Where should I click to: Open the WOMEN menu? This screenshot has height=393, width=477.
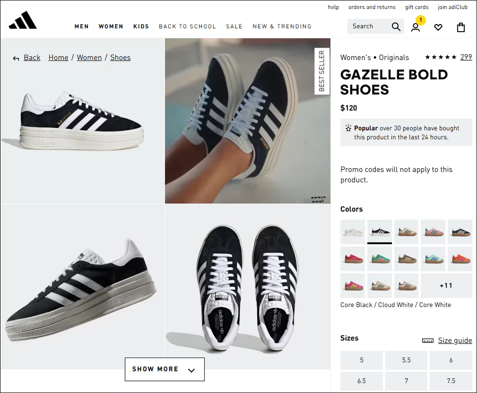[111, 26]
